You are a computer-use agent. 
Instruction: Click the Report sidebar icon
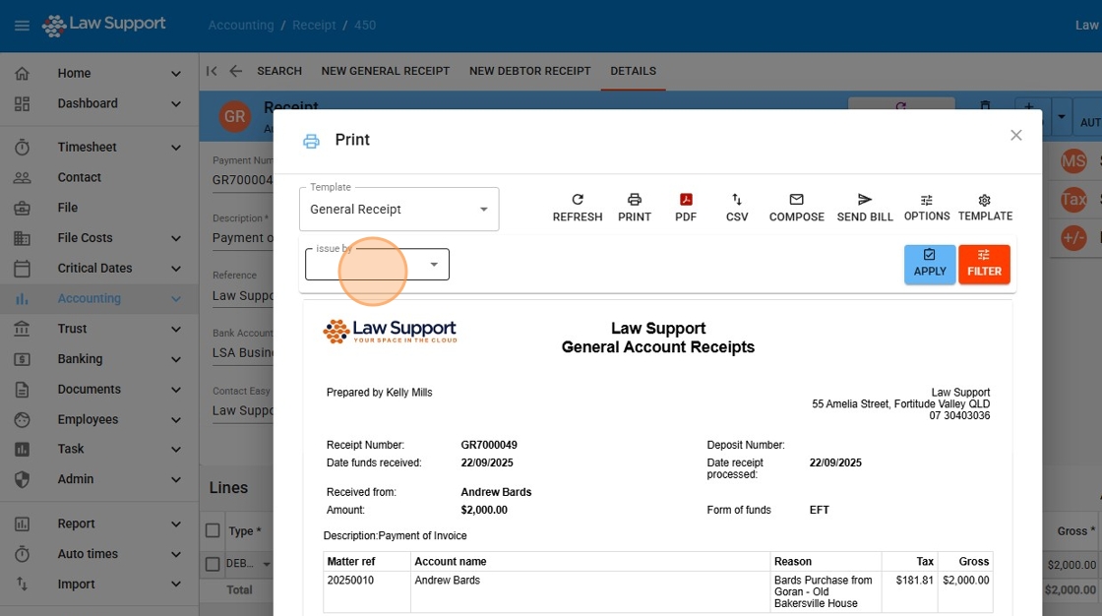pyautogui.click(x=22, y=524)
